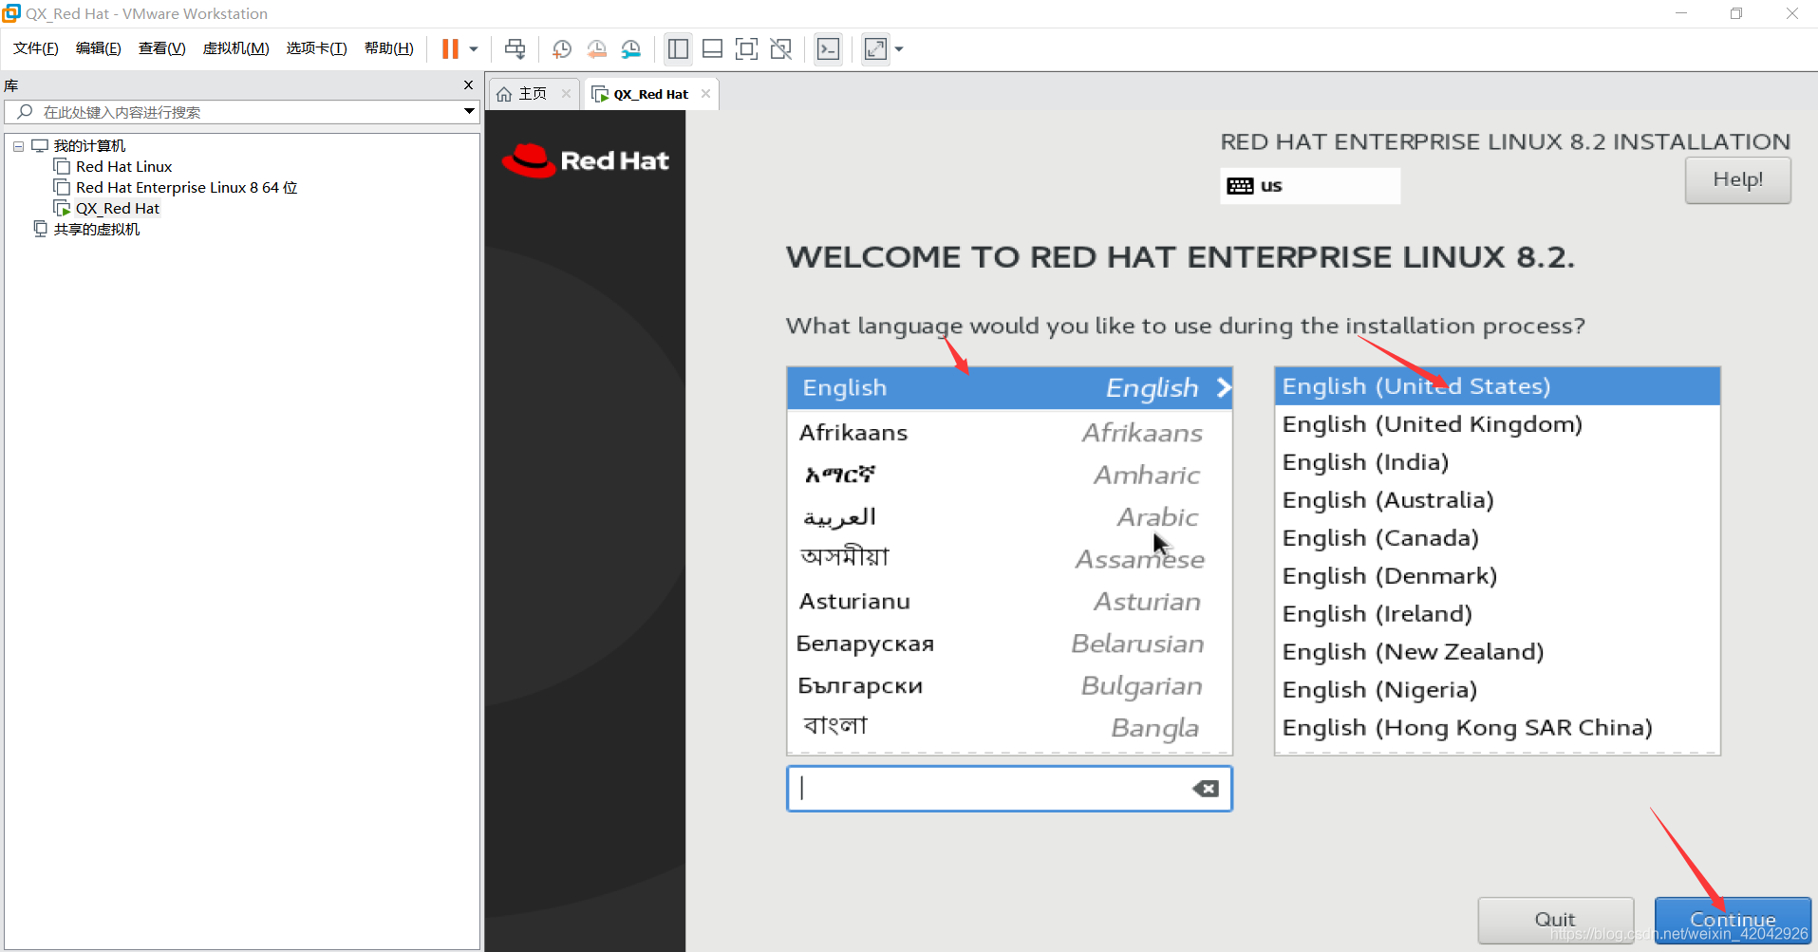Select English in the language list
This screenshot has height=952, width=1818.
pos(1009,388)
